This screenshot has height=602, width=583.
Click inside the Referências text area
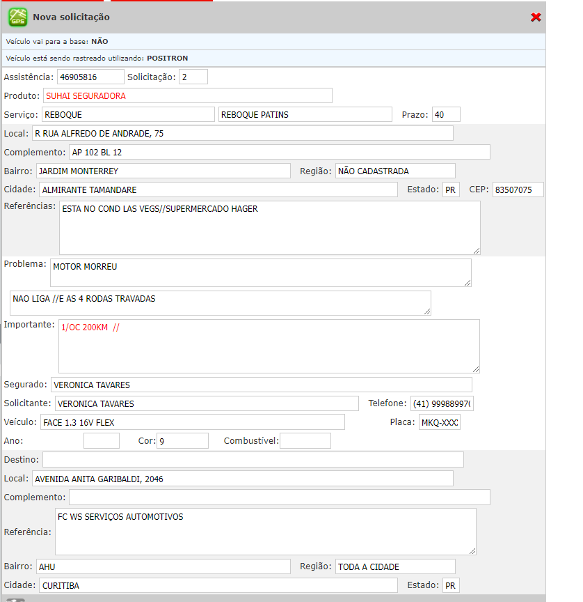click(269, 228)
